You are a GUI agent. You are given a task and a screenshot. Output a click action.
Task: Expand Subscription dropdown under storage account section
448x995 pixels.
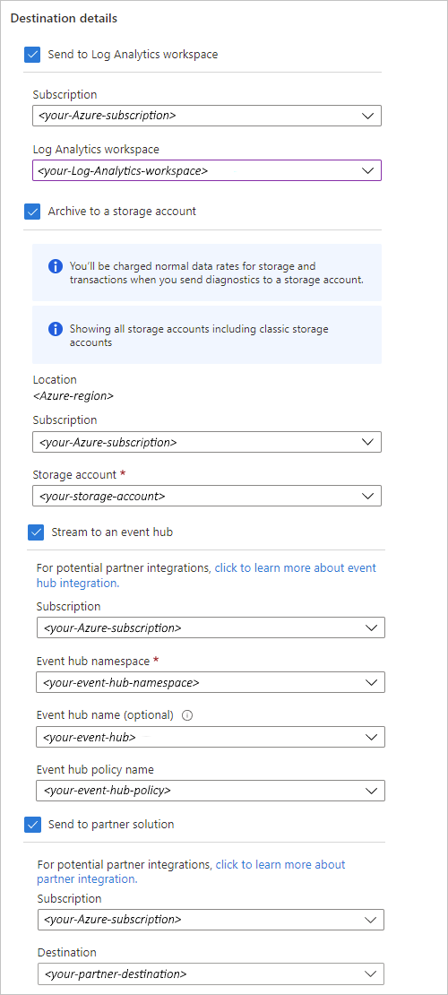click(x=207, y=442)
